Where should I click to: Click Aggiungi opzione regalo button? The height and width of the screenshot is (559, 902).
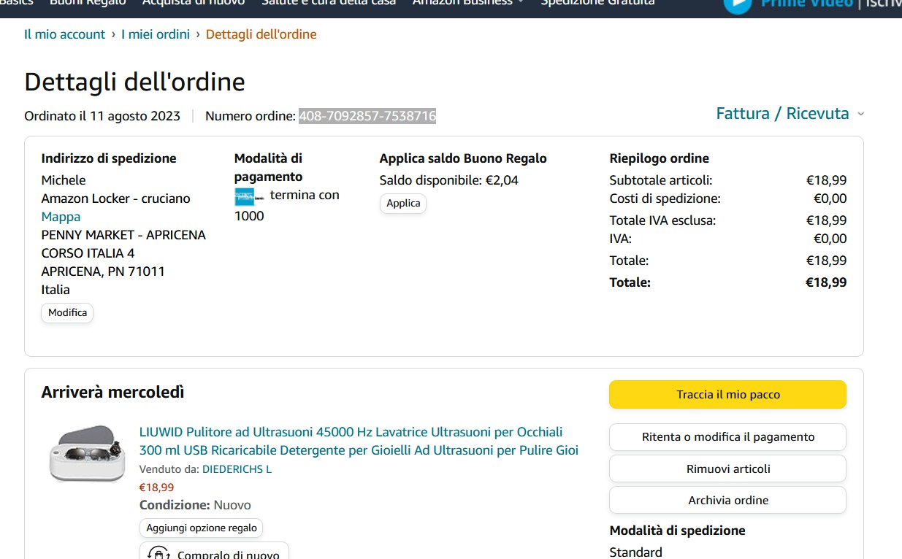202,528
